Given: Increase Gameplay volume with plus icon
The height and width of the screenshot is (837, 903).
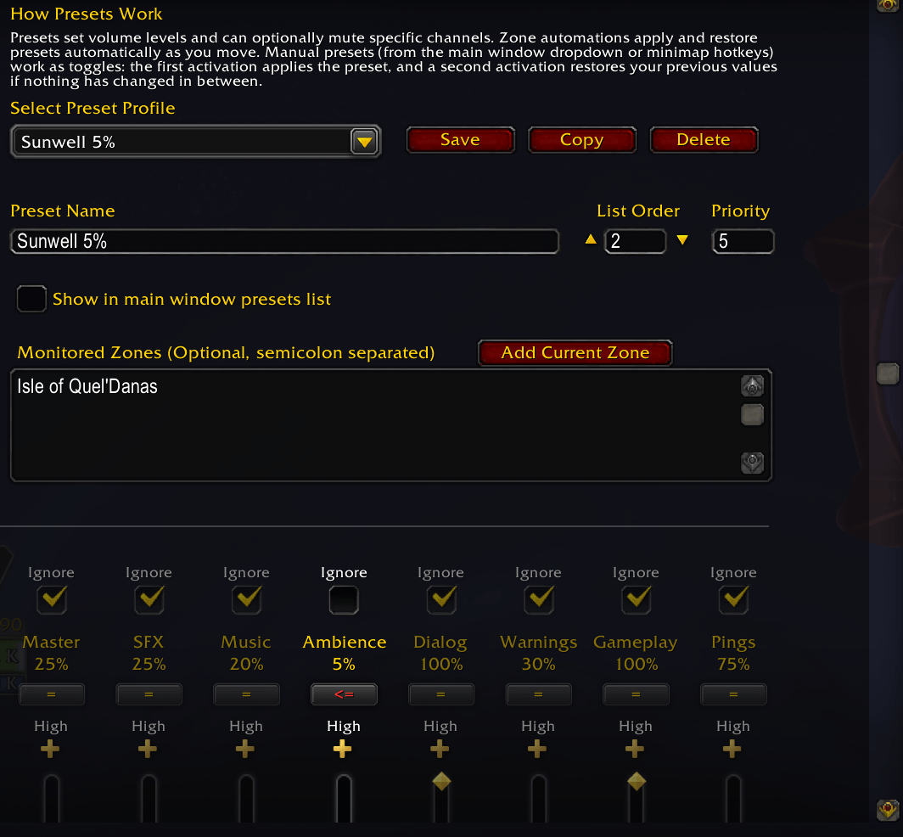Looking at the screenshot, I should [x=634, y=749].
